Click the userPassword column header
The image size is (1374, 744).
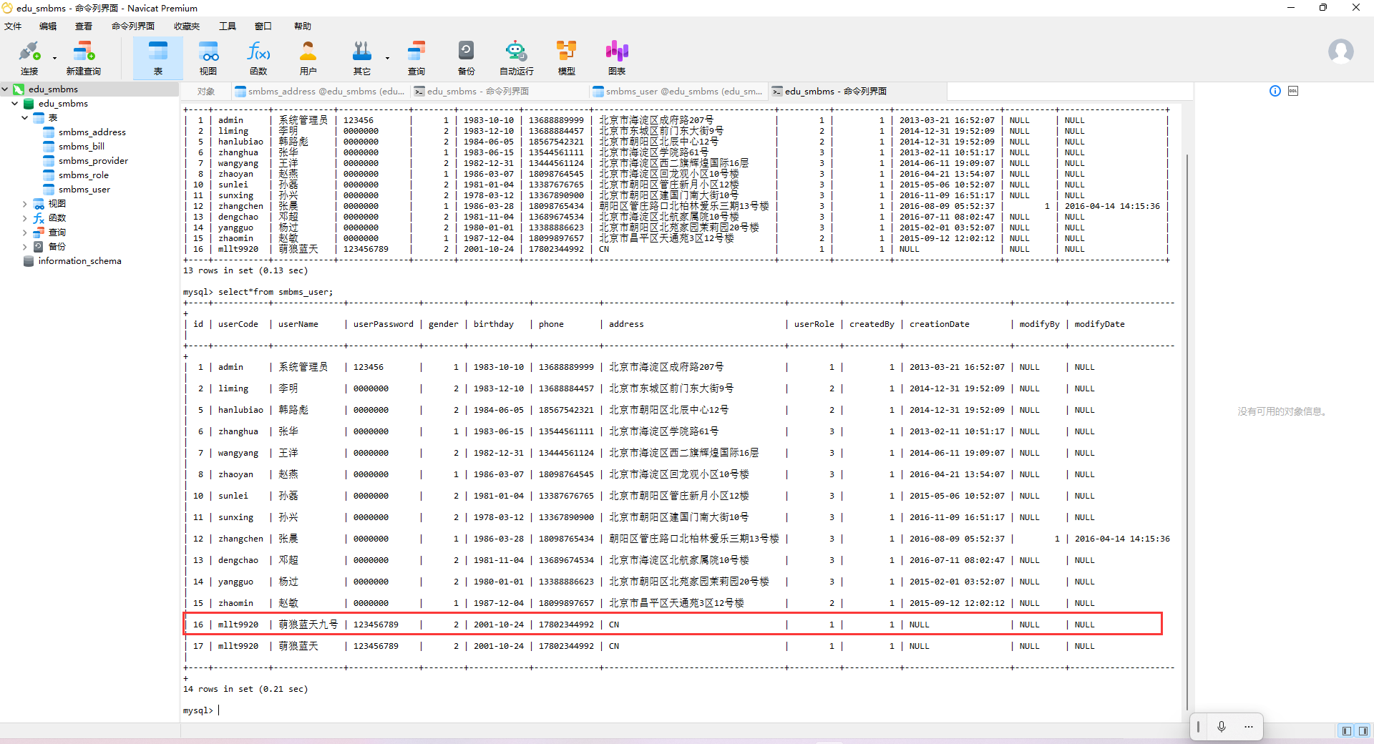coord(383,324)
